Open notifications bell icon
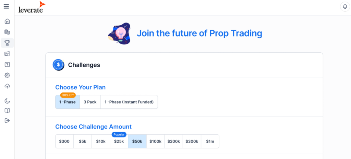The height and width of the screenshot is (159, 351). coord(344,7)
